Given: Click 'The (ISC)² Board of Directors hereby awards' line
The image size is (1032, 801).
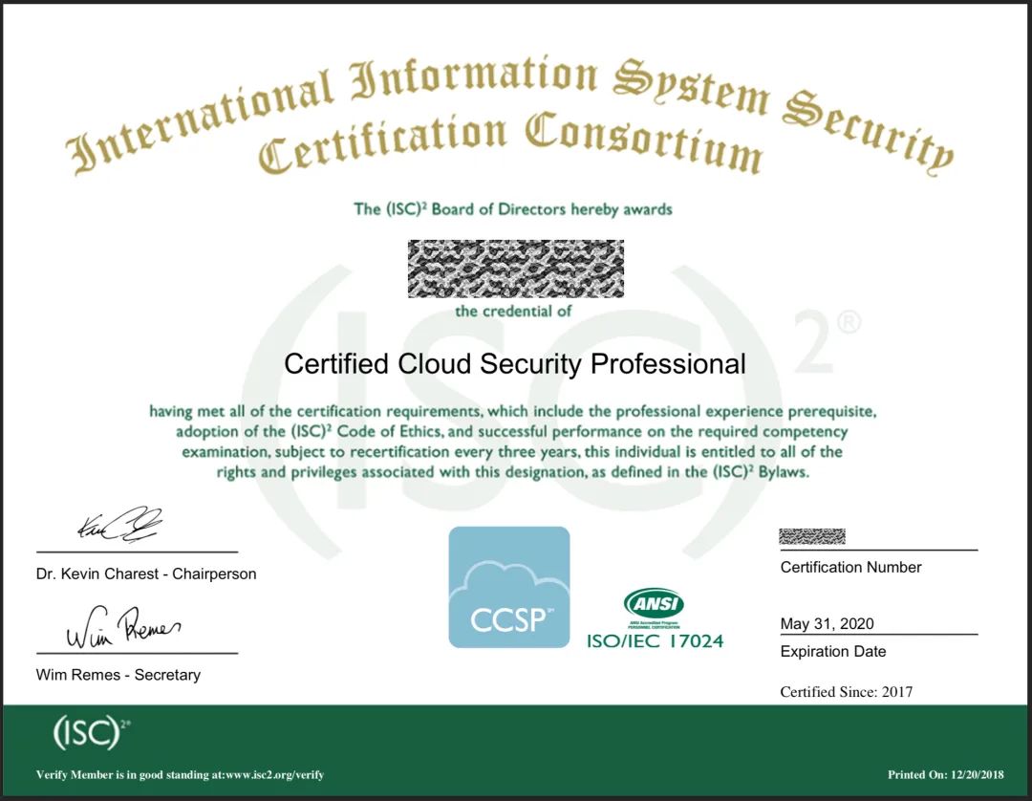Looking at the screenshot, I should (x=513, y=209).
